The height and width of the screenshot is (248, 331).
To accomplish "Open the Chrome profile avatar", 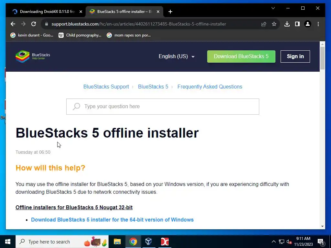I will (x=308, y=24).
